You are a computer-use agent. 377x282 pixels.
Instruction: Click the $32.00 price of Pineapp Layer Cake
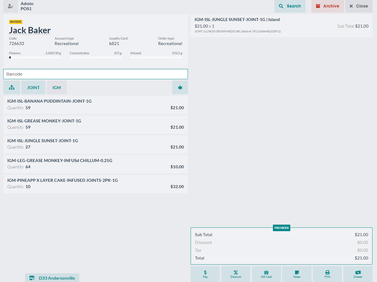coord(177,187)
